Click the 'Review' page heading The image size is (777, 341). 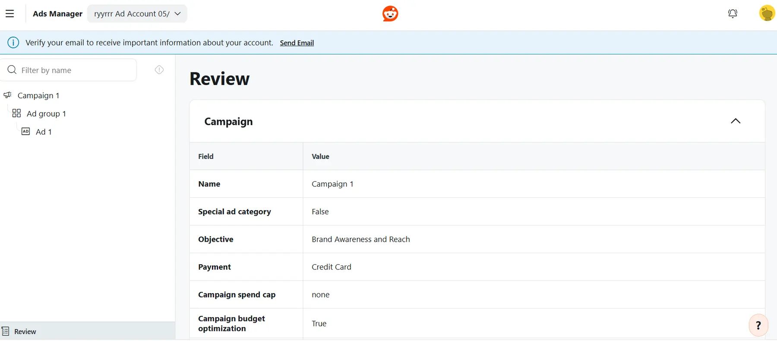(x=219, y=79)
